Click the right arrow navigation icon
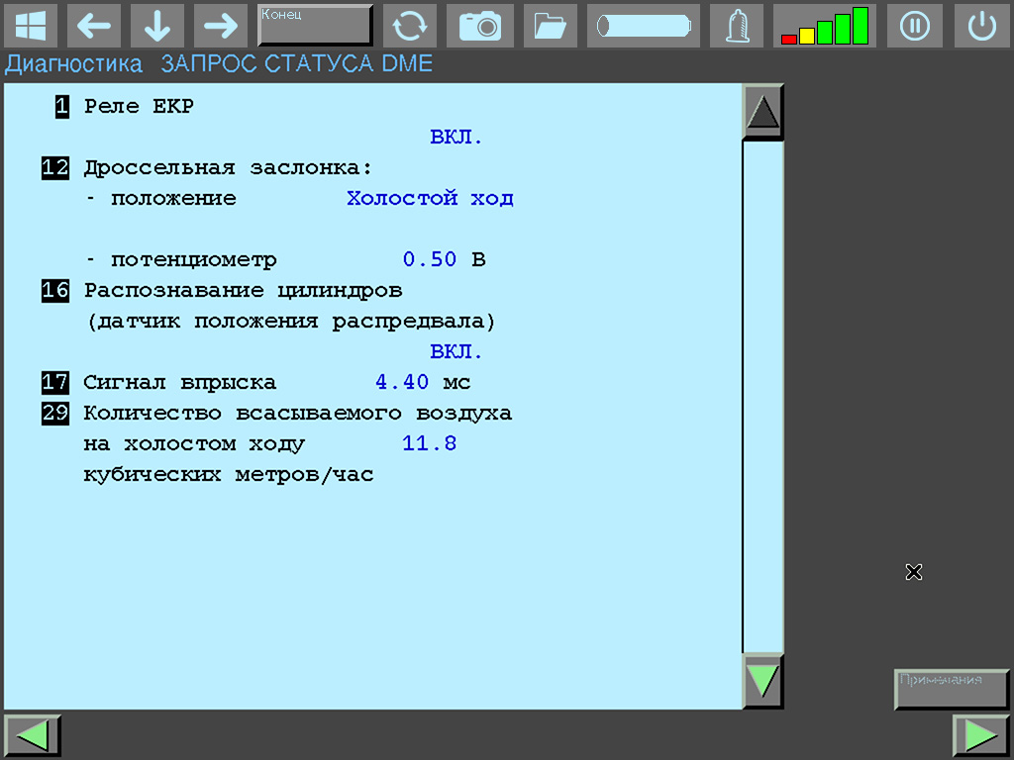The height and width of the screenshot is (760, 1014). [220, 26]
